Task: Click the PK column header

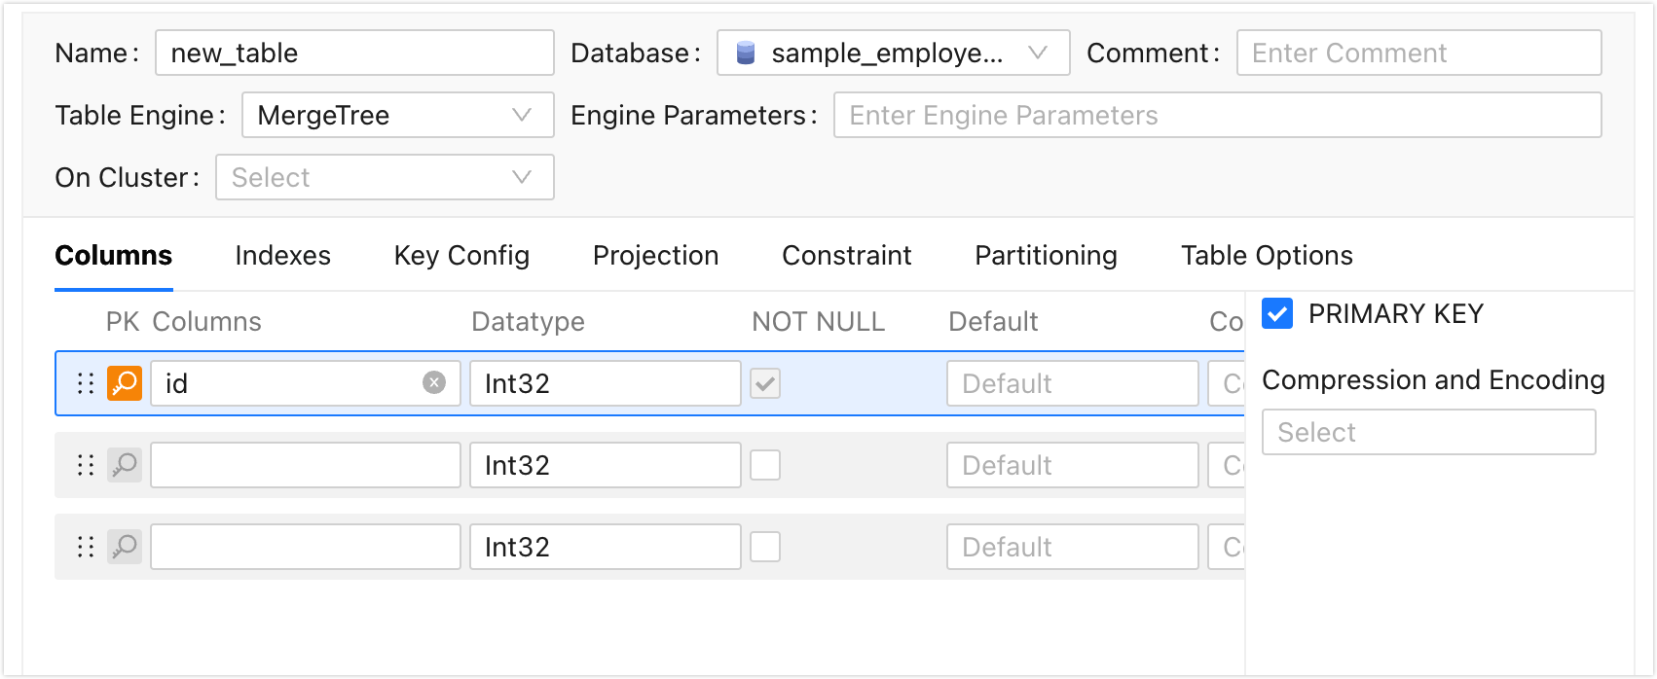Action: 123,321
